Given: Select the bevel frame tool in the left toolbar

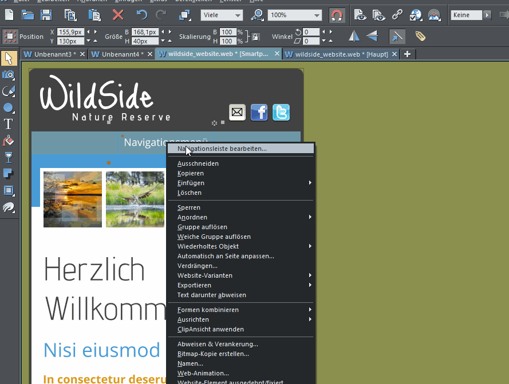Looking at the screenshot, I should tap(9, 191).
